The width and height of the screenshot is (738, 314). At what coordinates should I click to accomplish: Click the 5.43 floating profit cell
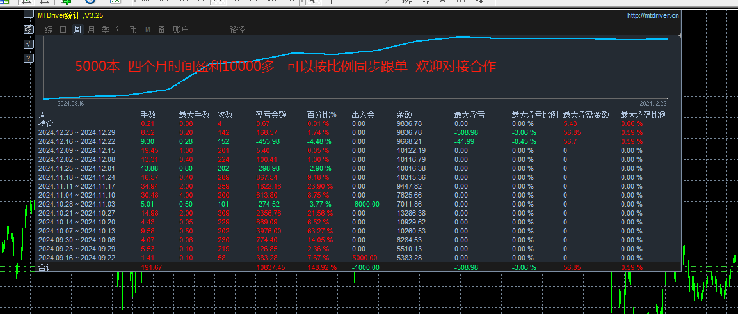pyautogui.click(x=570, y=123)
